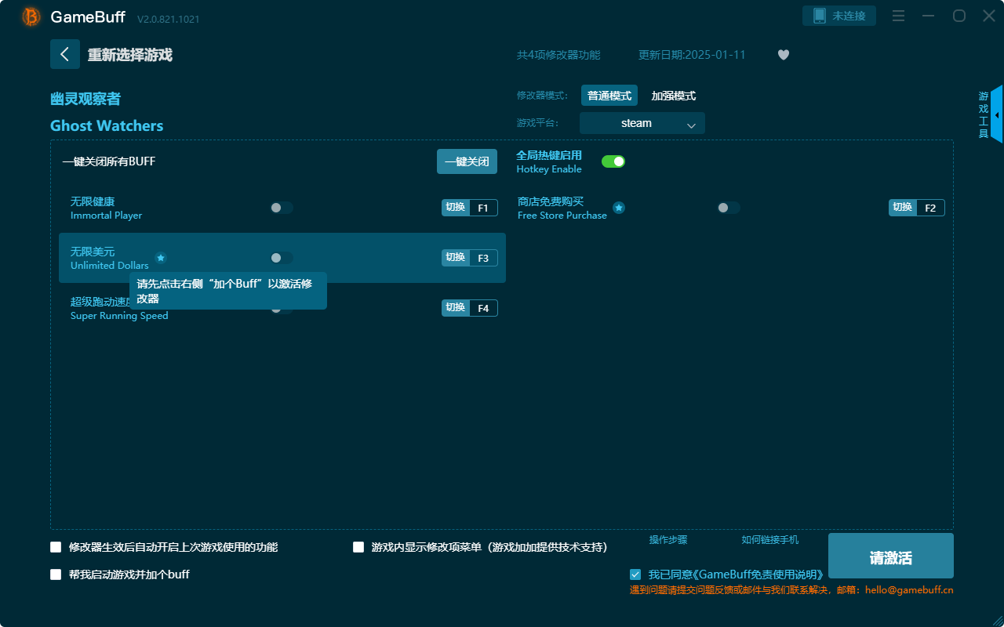Toggle the Free Store Purchase switch

(x=728, y=208)
